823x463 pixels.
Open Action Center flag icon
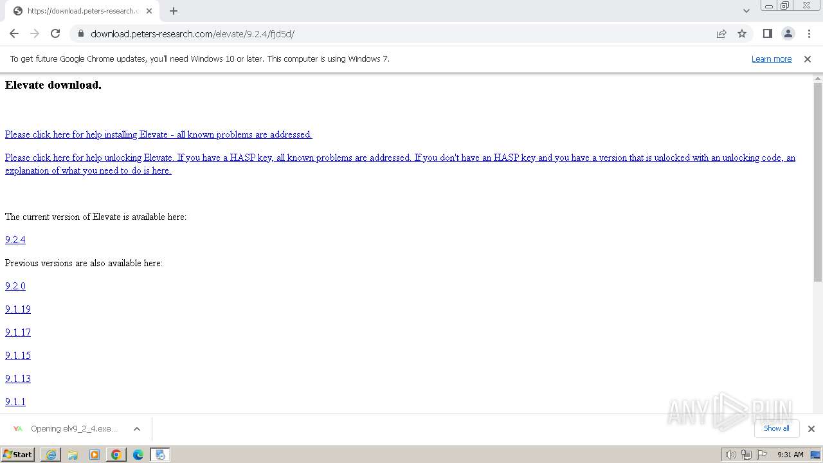[x=762, y=455]
